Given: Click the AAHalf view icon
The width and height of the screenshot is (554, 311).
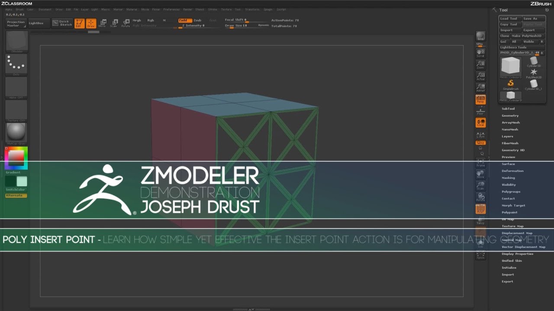Looking at the screenshot, I should (x=480, y=88).
